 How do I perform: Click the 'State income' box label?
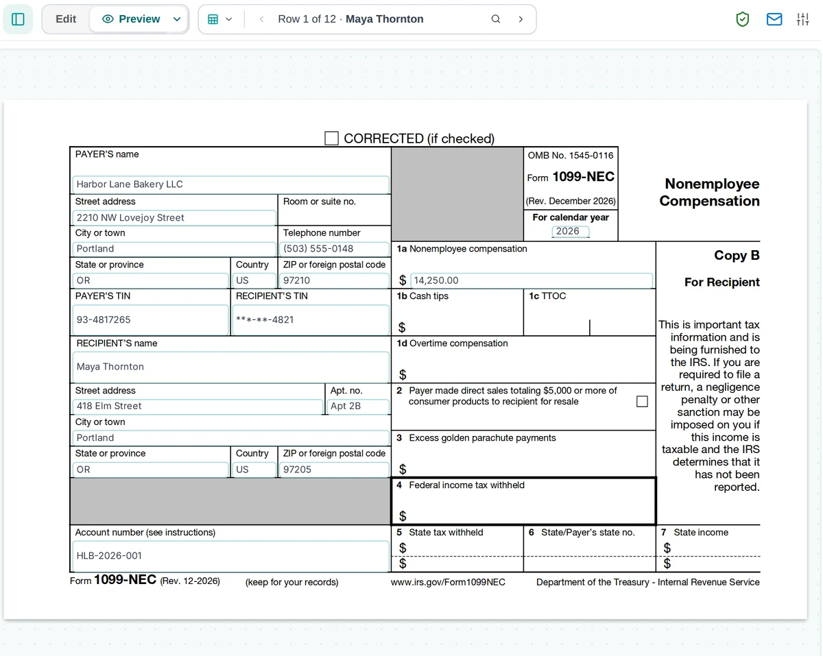[701, 533]
